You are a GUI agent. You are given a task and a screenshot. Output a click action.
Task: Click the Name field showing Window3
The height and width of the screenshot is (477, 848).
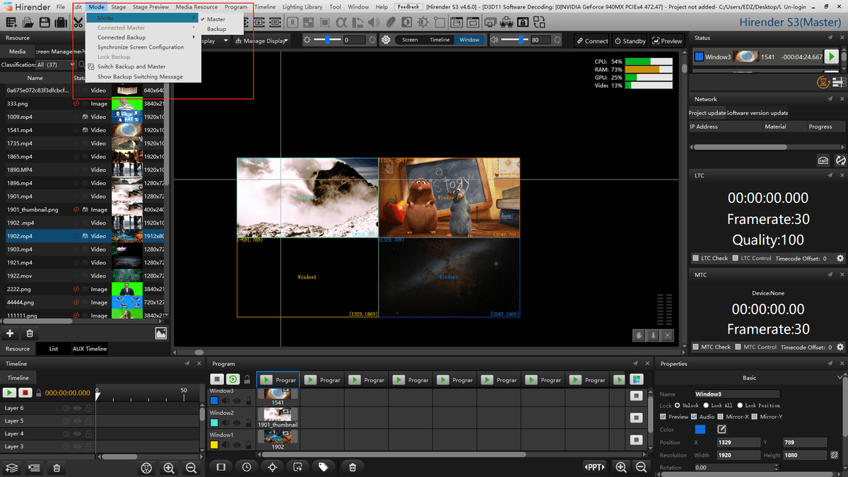[x=737, y=394]
